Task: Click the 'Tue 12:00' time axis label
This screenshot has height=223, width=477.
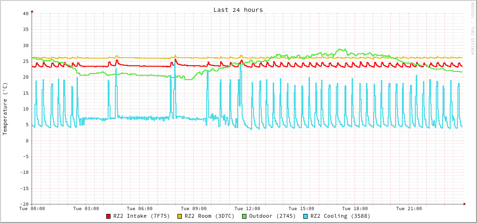Action: pyautogui.click(x=247, y=209)
